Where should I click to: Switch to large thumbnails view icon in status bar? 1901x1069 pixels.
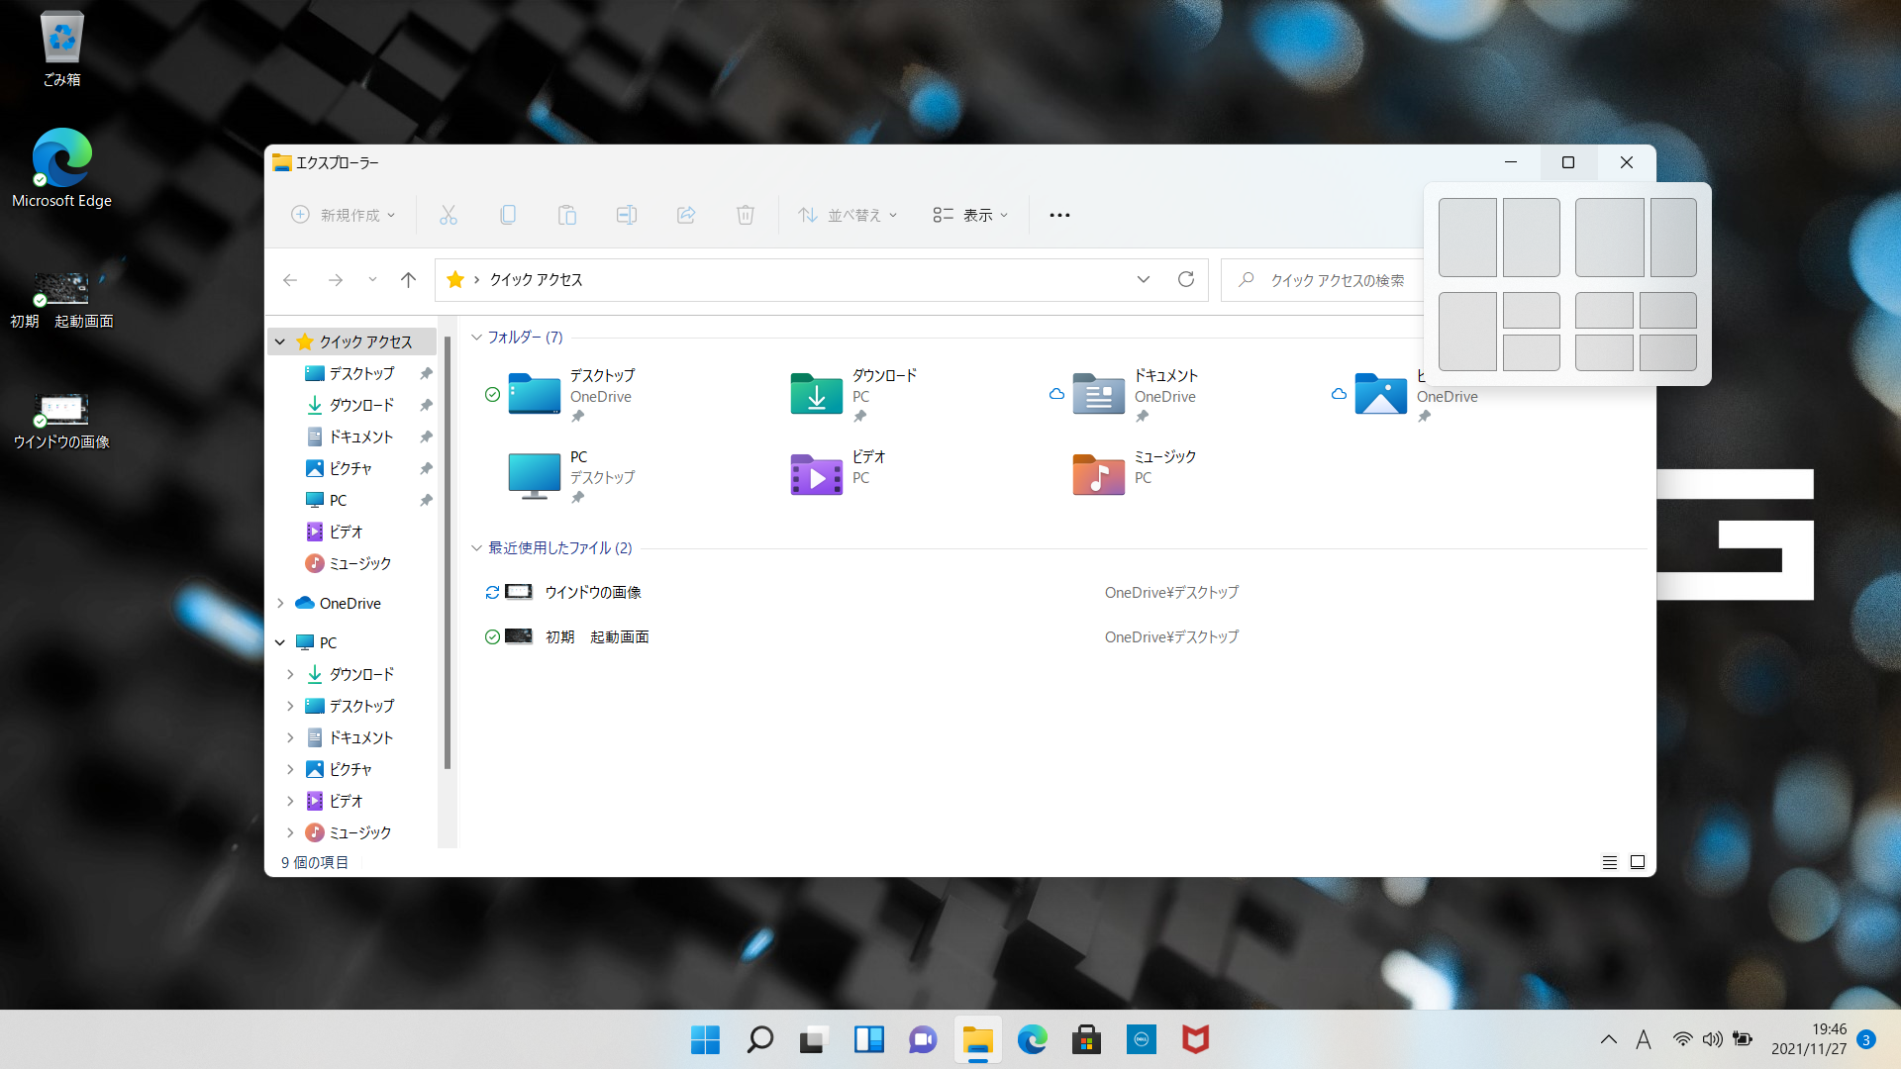click(x=1638, y=862)
